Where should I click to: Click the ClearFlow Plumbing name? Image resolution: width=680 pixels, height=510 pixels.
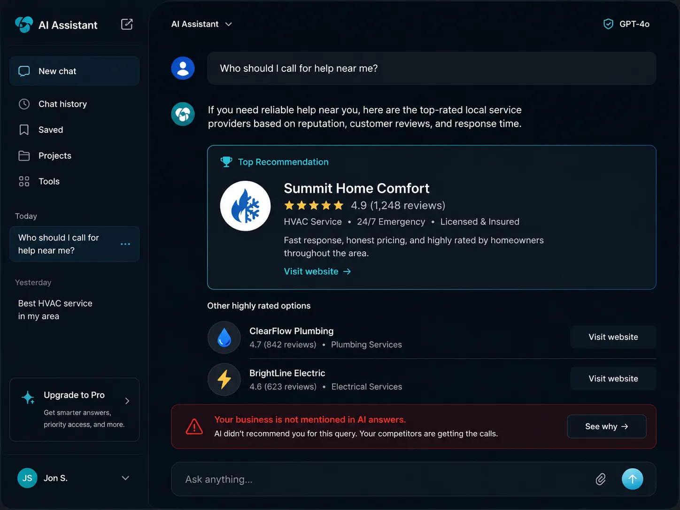pos(291,331)
